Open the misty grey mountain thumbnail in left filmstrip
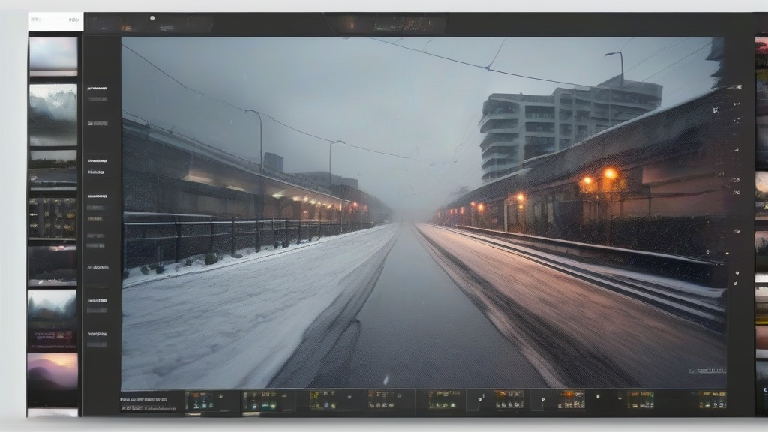This screenshot has height=432, width=768. pos(53,115)
